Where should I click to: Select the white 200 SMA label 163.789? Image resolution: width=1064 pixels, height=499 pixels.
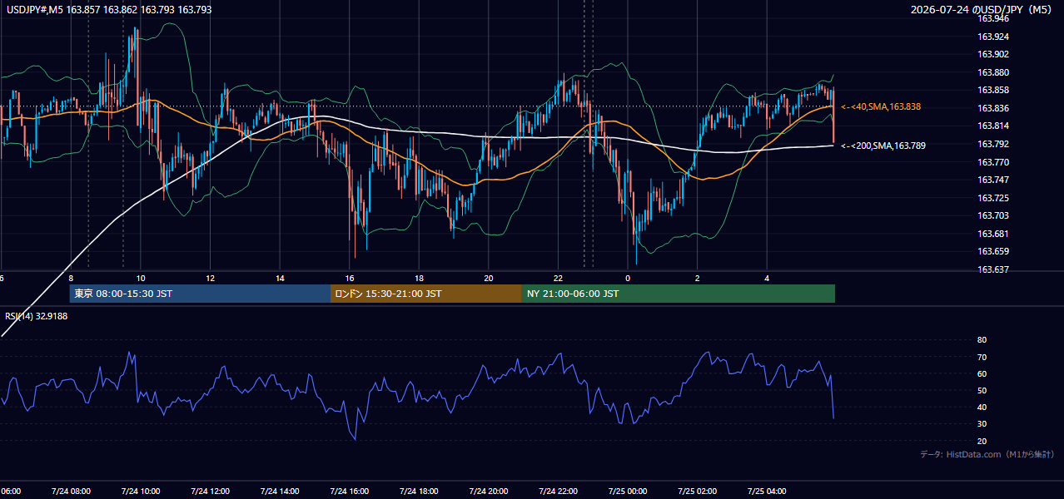[883, 146]
